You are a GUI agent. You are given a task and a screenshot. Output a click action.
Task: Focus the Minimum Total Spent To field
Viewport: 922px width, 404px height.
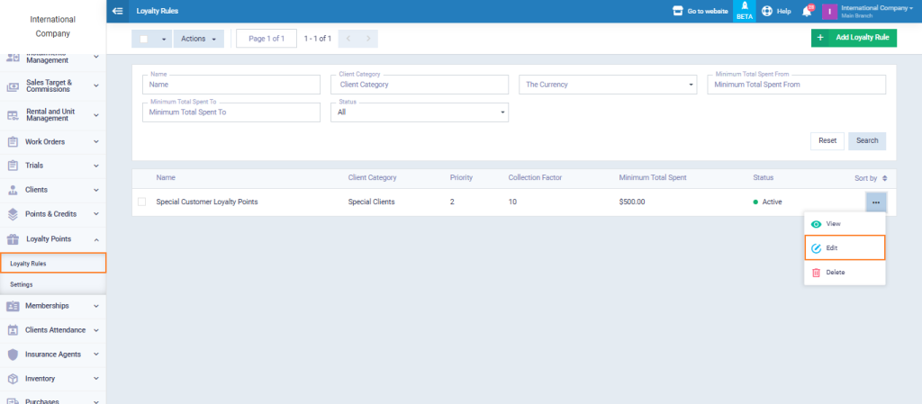pos(231,112)
